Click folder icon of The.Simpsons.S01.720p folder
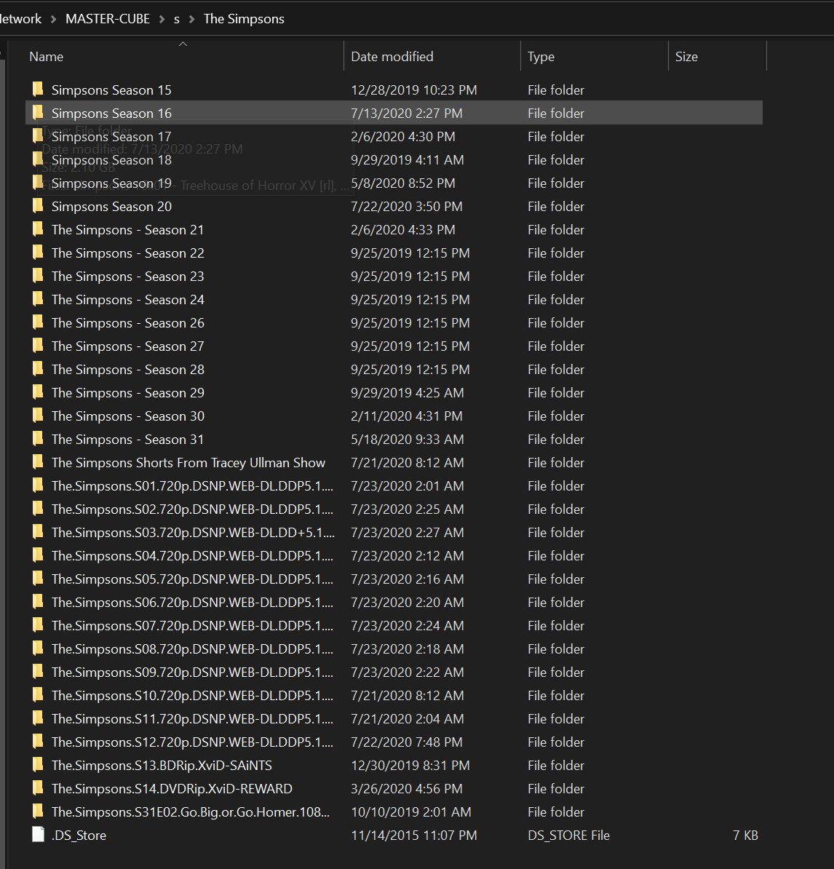The width and height of the screenshot is (834, 869). point(38,485)
